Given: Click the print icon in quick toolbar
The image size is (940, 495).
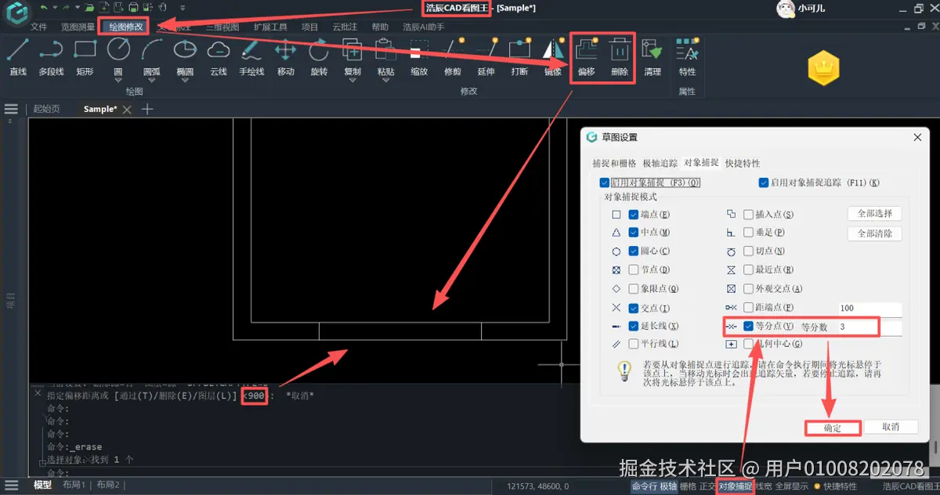Looking at the screenshot, I should pyautogui.click(x=132, y=8).
